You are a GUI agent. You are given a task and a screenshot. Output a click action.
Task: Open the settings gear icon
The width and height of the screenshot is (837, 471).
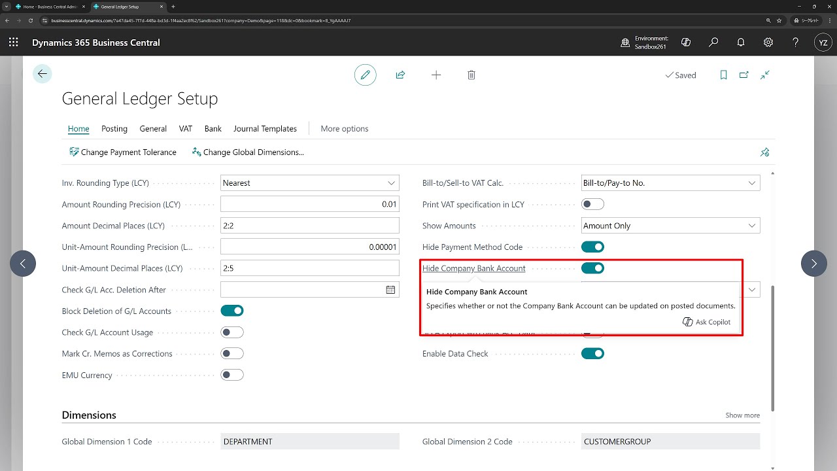click(768, 43)
